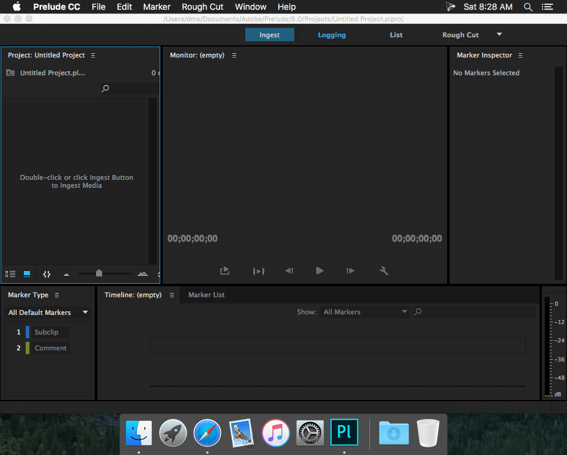Viewport: 567px width, 455px height.
Task: Open Launchpad rocket in the Dock
Action: (x=173, y=432)
